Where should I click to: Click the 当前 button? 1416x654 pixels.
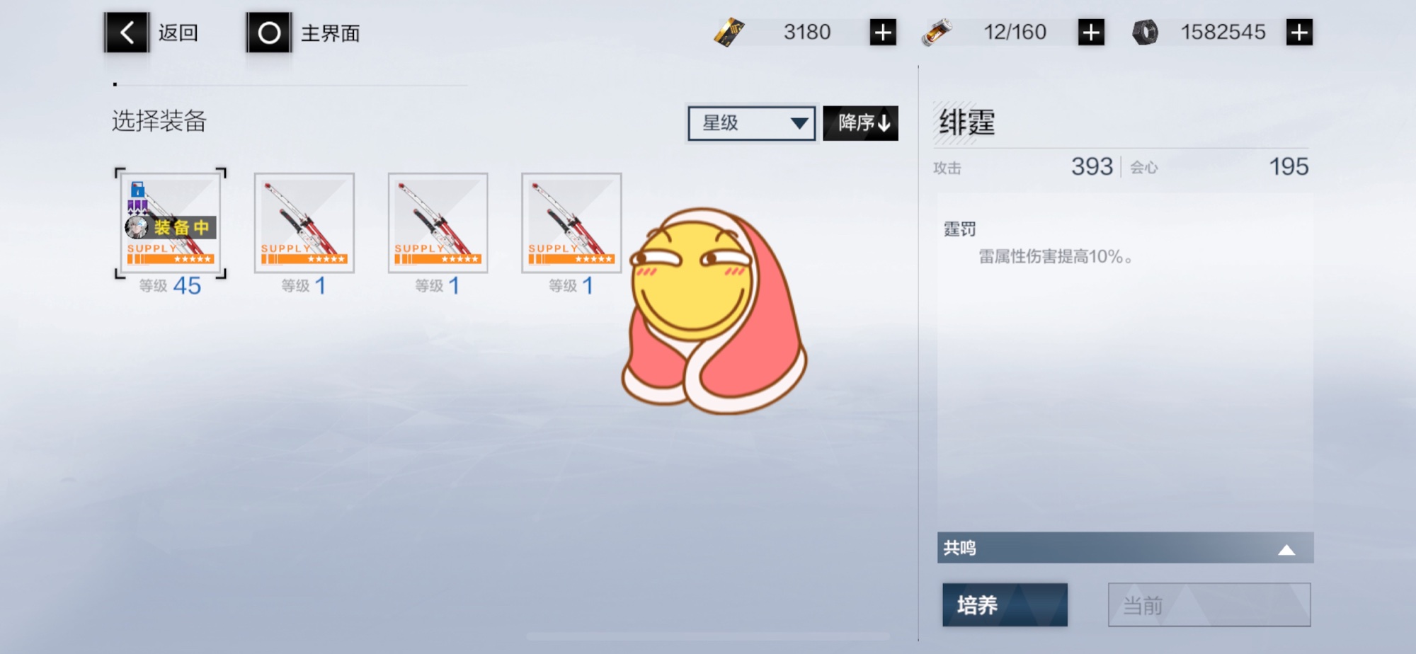tap(1209, 605)
